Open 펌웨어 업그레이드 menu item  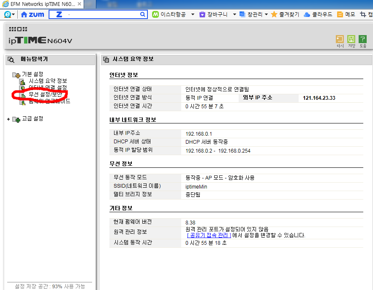click(49, 101)
